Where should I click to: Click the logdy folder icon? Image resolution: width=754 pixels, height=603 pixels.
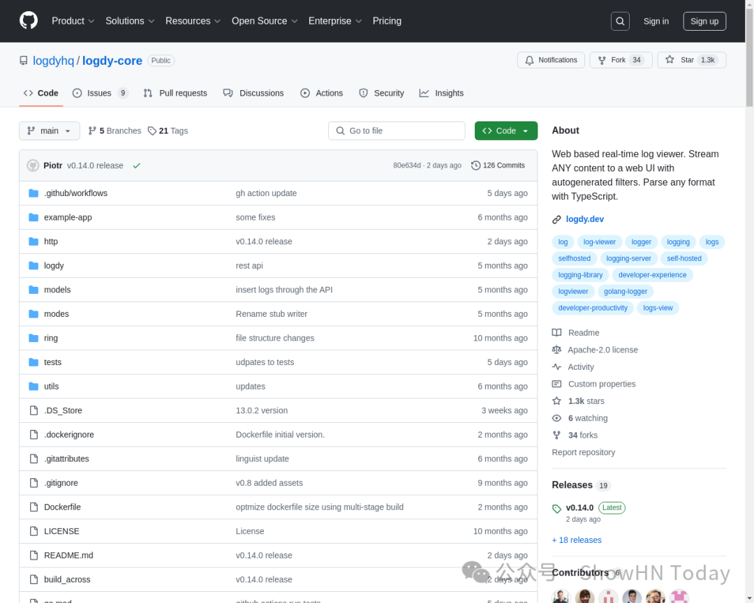(x=34, y=265)
